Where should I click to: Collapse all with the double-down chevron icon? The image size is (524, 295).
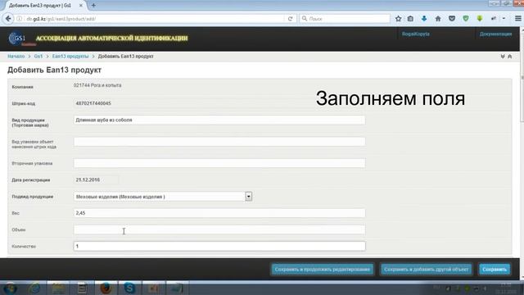click(x=503, y=57)
